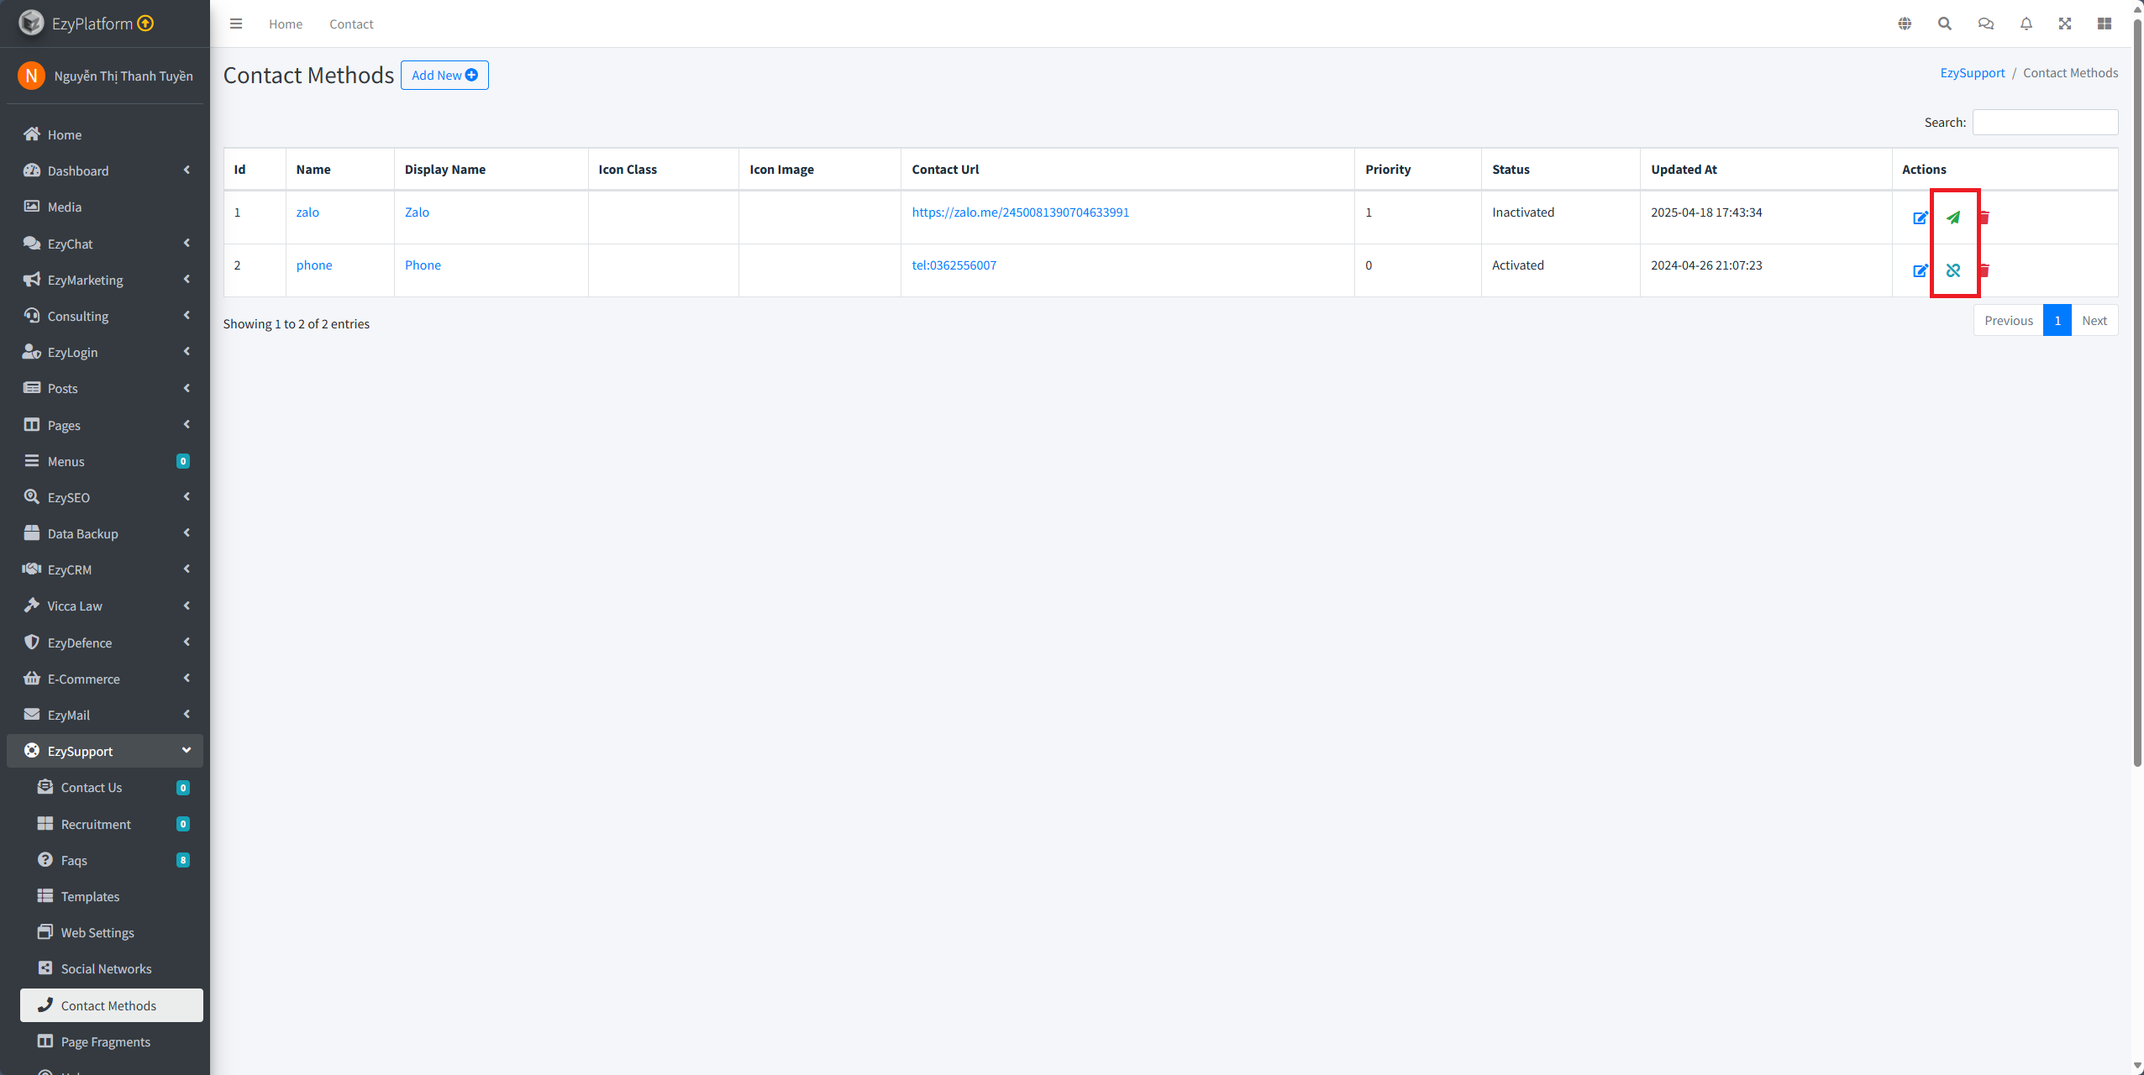Open user avatar N profile
This screenshot has width=2144, height=1075.
point(31,76)
